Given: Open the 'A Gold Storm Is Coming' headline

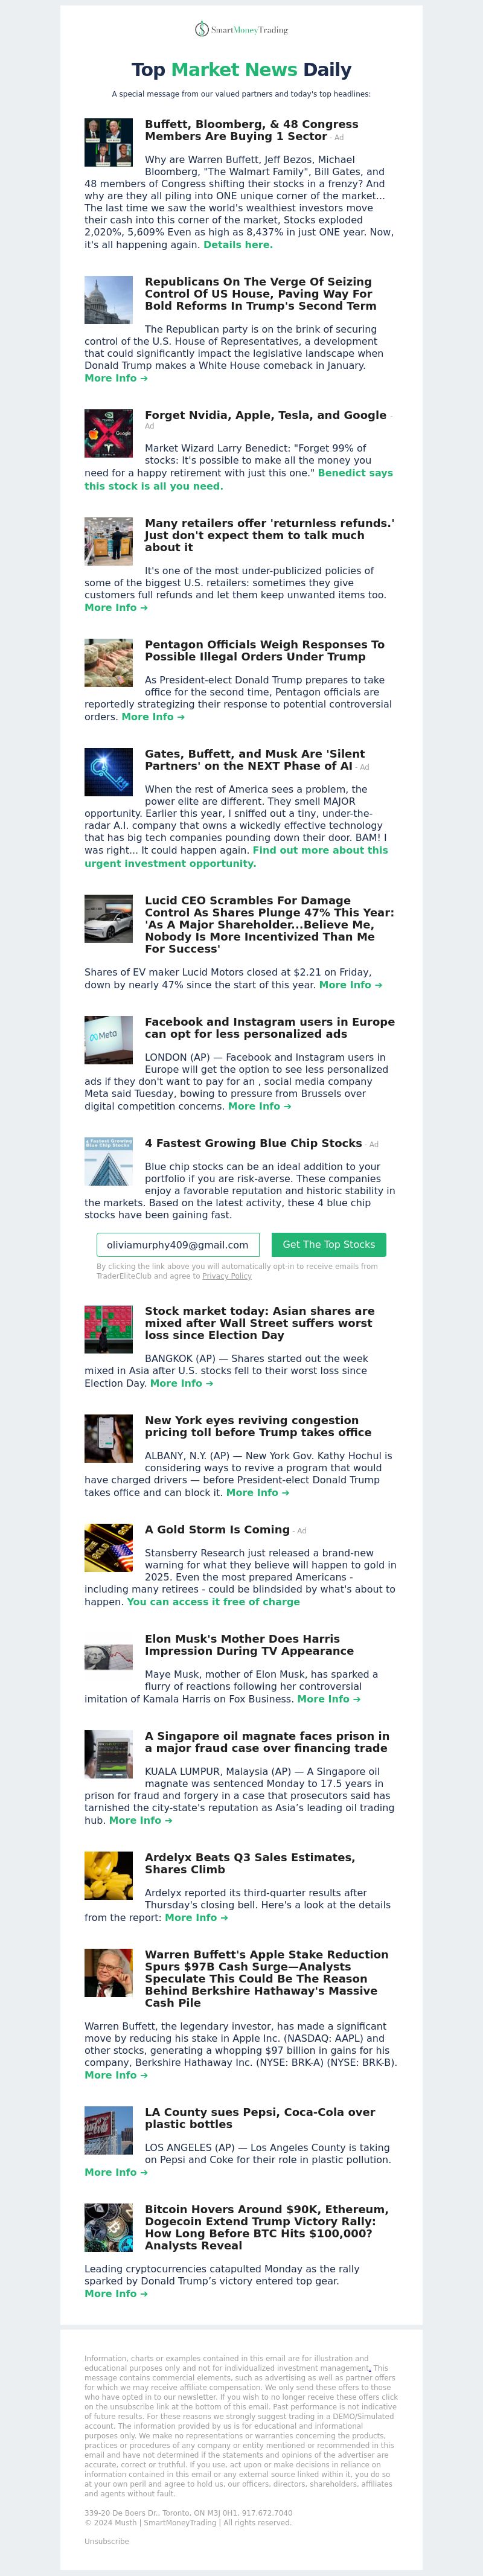Looking at the screenshot, I should pos(217,1530).
